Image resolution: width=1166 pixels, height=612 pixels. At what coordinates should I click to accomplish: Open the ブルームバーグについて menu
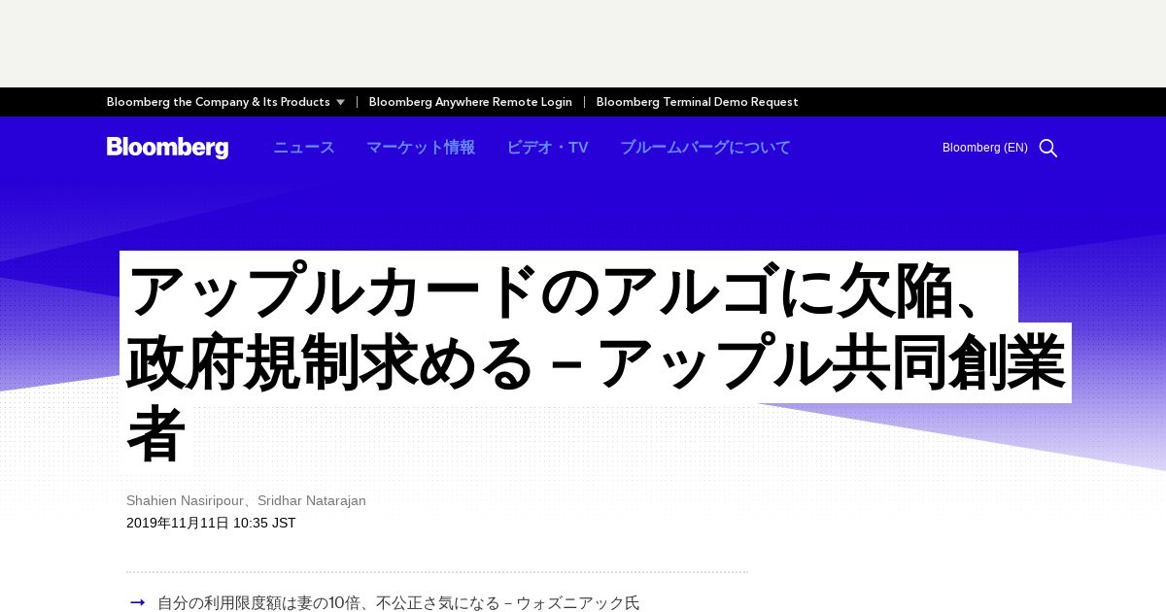pyautogui.click(x=705, y=148)
